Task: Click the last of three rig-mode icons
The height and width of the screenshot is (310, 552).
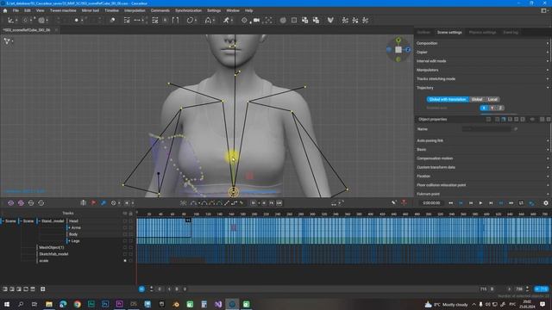Action: [366, 21]
